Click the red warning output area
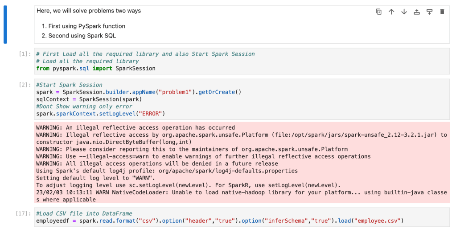This screenshot has width=456, height=229. coord(241,163)
